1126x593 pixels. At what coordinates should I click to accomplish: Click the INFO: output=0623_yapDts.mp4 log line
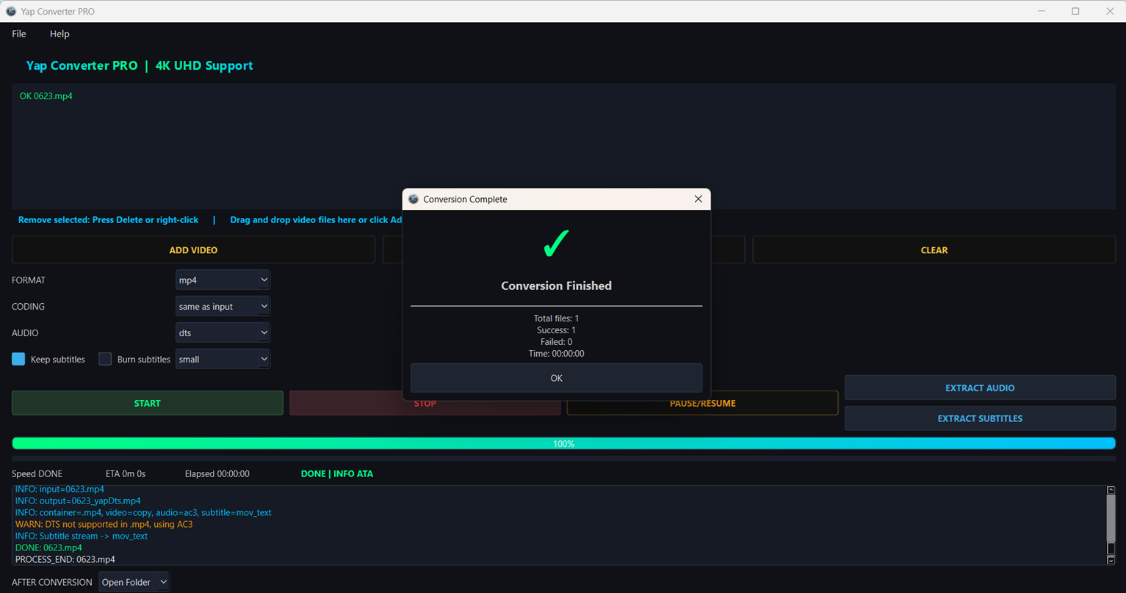(x=78, y=501)
